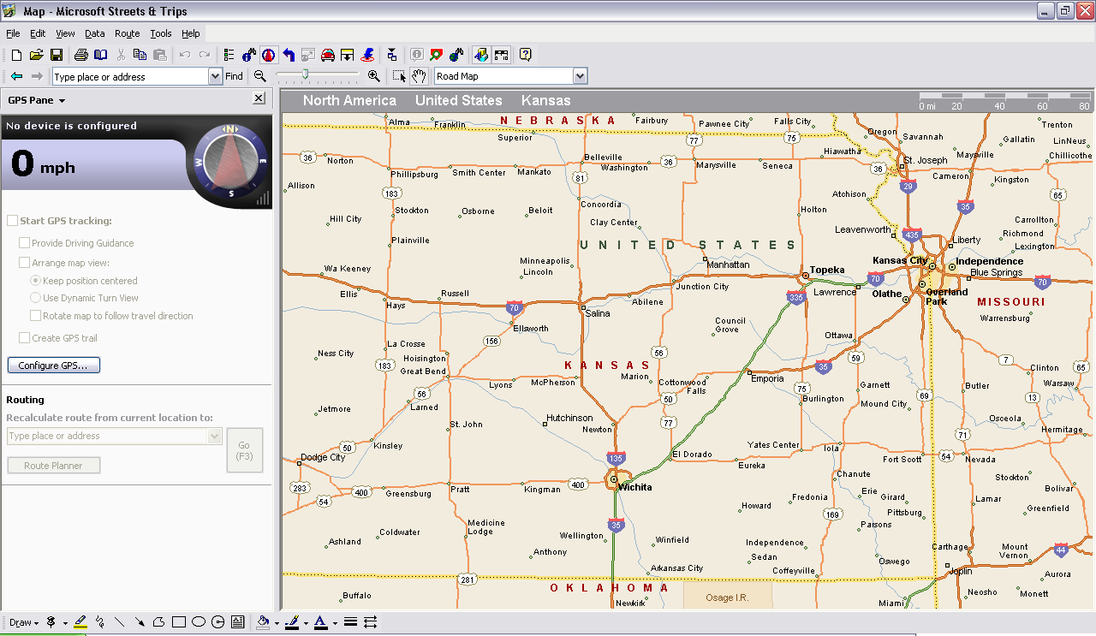
Task: Click the Copy toolbar icon
Action: click(x=140, y=55)
